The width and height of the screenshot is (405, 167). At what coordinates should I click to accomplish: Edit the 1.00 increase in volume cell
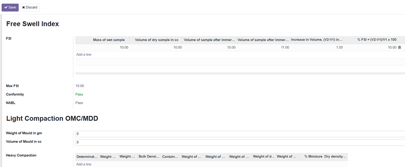pyautogui.click(x=317, y=47)
